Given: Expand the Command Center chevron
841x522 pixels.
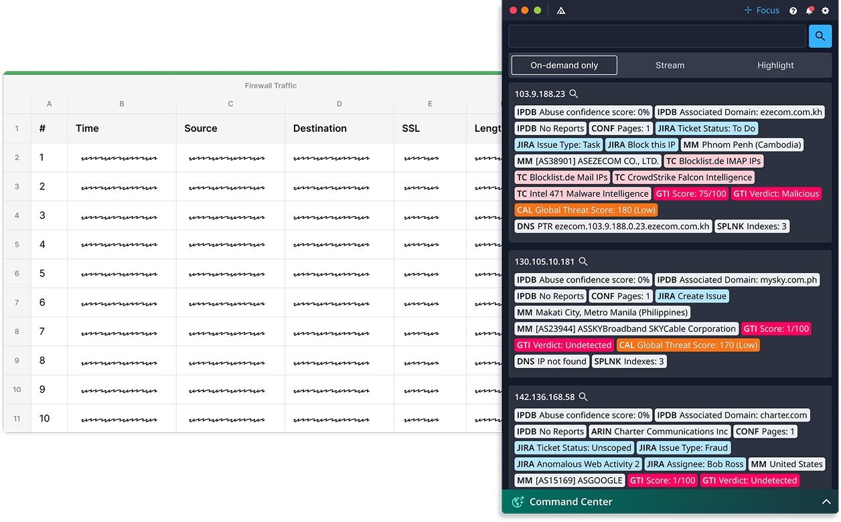Looking at the screenshot, I should pyautogui.click(x=826, y=502).
